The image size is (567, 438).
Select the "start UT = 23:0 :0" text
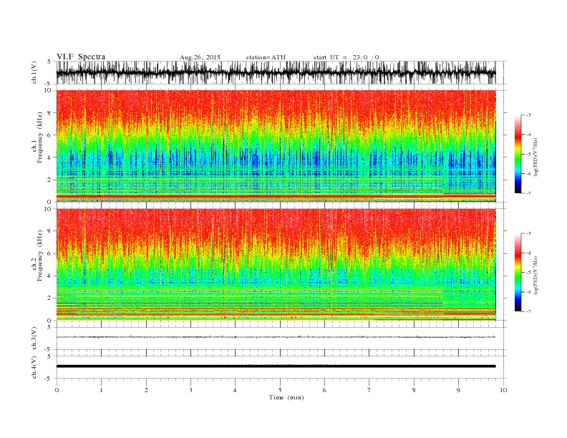pyautogui.click(x=346, y=57)
